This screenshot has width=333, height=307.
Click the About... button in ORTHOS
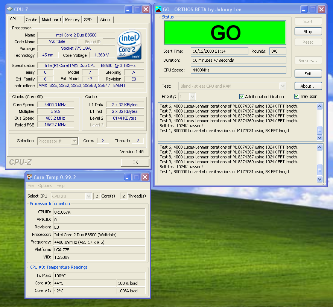pos(308,86)
